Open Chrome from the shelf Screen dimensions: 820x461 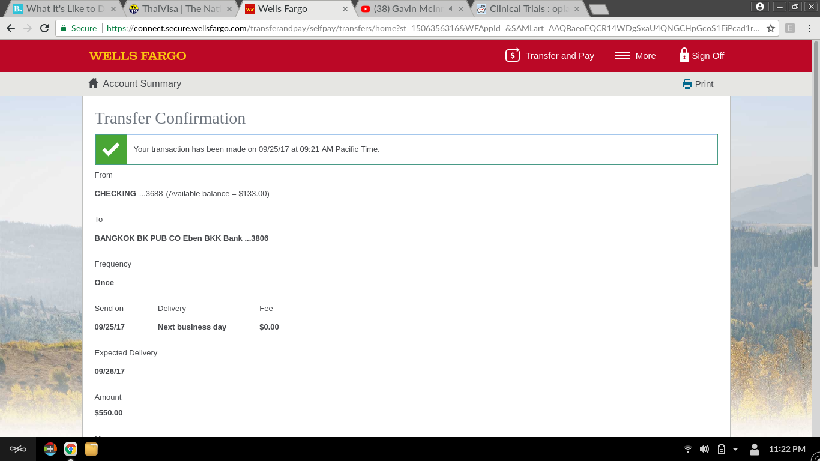click(71, 449)
